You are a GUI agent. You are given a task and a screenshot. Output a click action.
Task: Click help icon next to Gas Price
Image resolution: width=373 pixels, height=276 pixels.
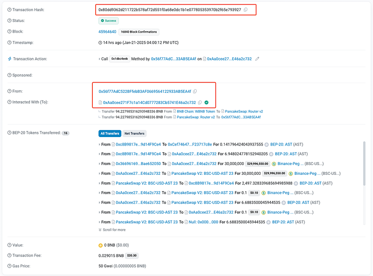click(x=9, y=265)
